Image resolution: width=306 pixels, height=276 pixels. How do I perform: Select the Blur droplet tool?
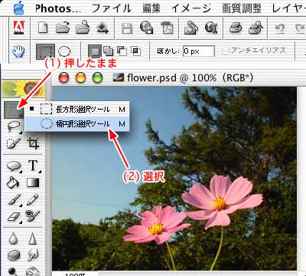[13, 238]
